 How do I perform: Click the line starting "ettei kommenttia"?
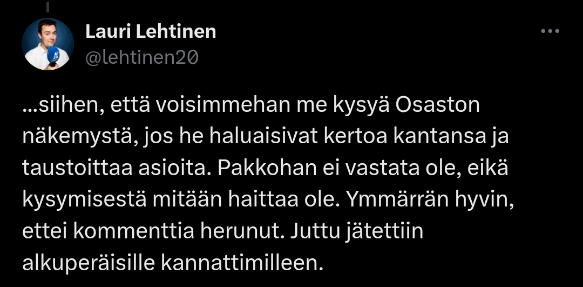point(222,232)
